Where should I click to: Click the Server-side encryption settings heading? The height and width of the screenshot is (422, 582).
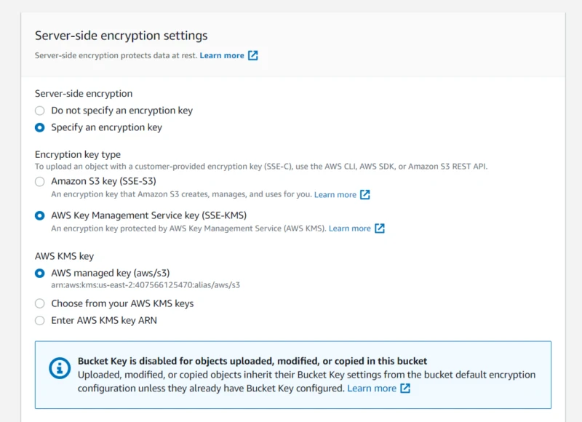pos(121,35)
